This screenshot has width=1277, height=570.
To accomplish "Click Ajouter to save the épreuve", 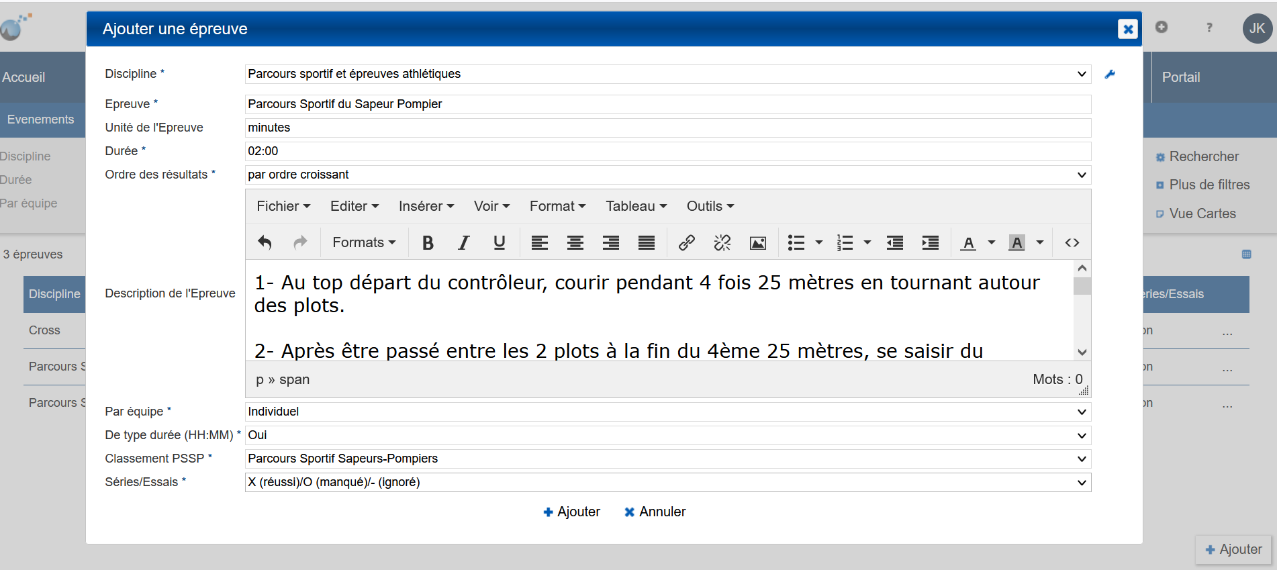I will (x=571, y=512).
